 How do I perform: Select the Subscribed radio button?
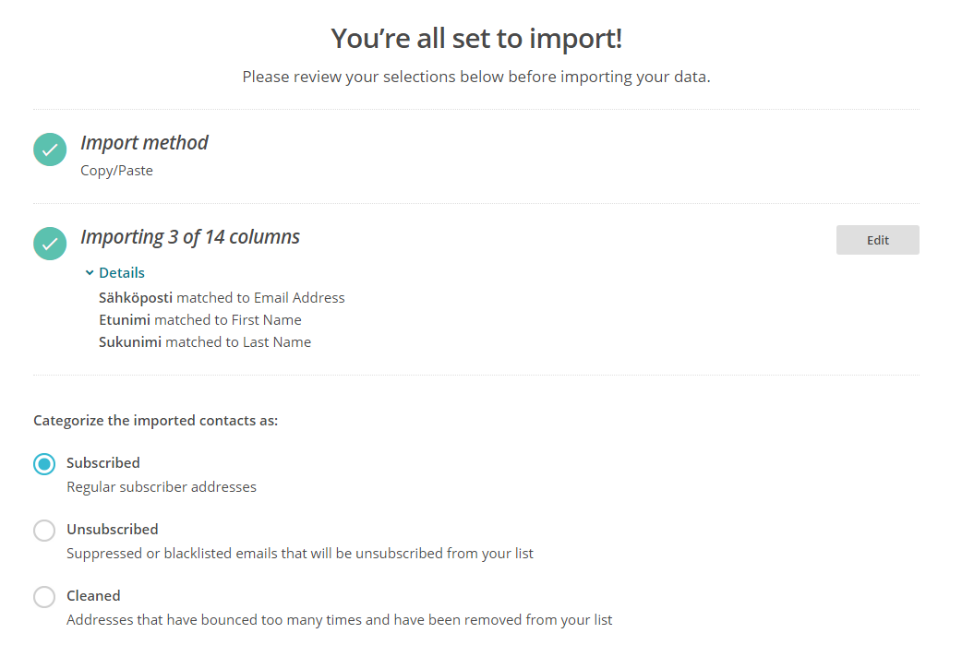tap(44, 464)
